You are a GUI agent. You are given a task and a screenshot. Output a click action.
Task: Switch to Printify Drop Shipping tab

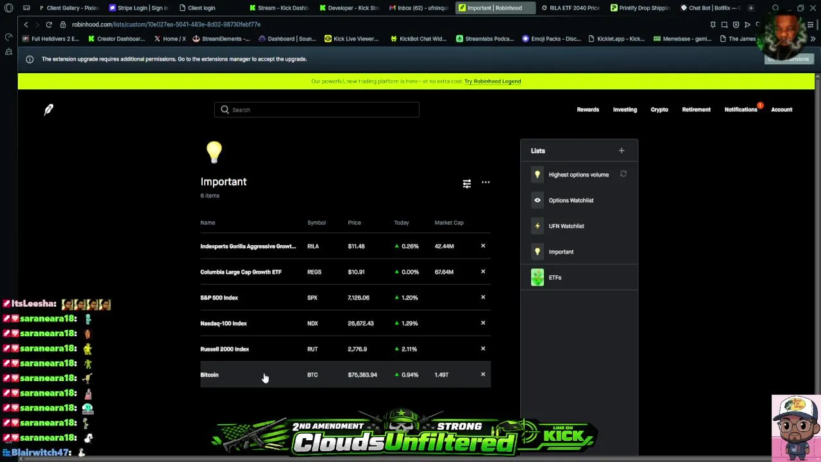tap(639, 8)
